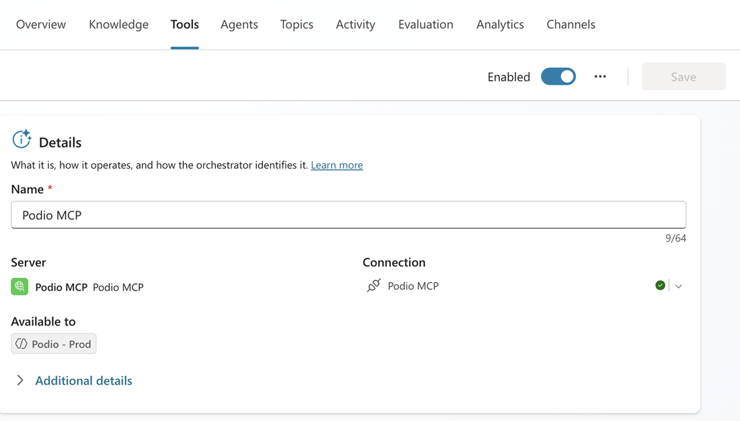
Task: Click the green connection status checkmark
Action: tap(660, 285)
